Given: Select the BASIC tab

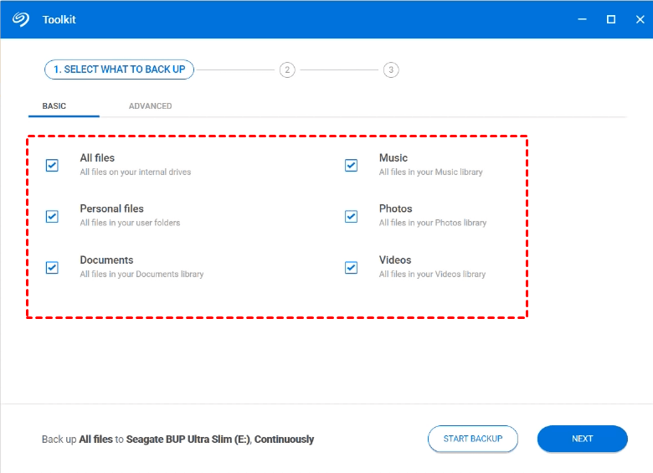Looking at the screenshot, I should click(54, 106).
